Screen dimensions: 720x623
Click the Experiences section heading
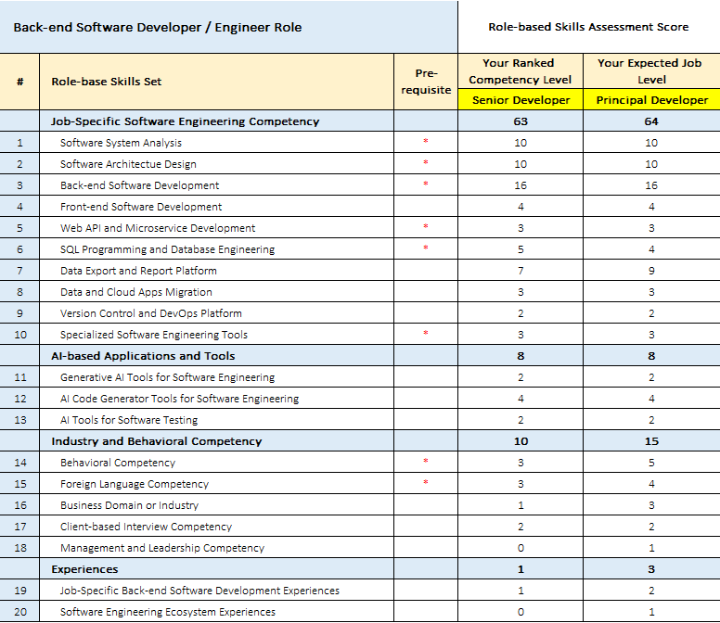point(84,569)
